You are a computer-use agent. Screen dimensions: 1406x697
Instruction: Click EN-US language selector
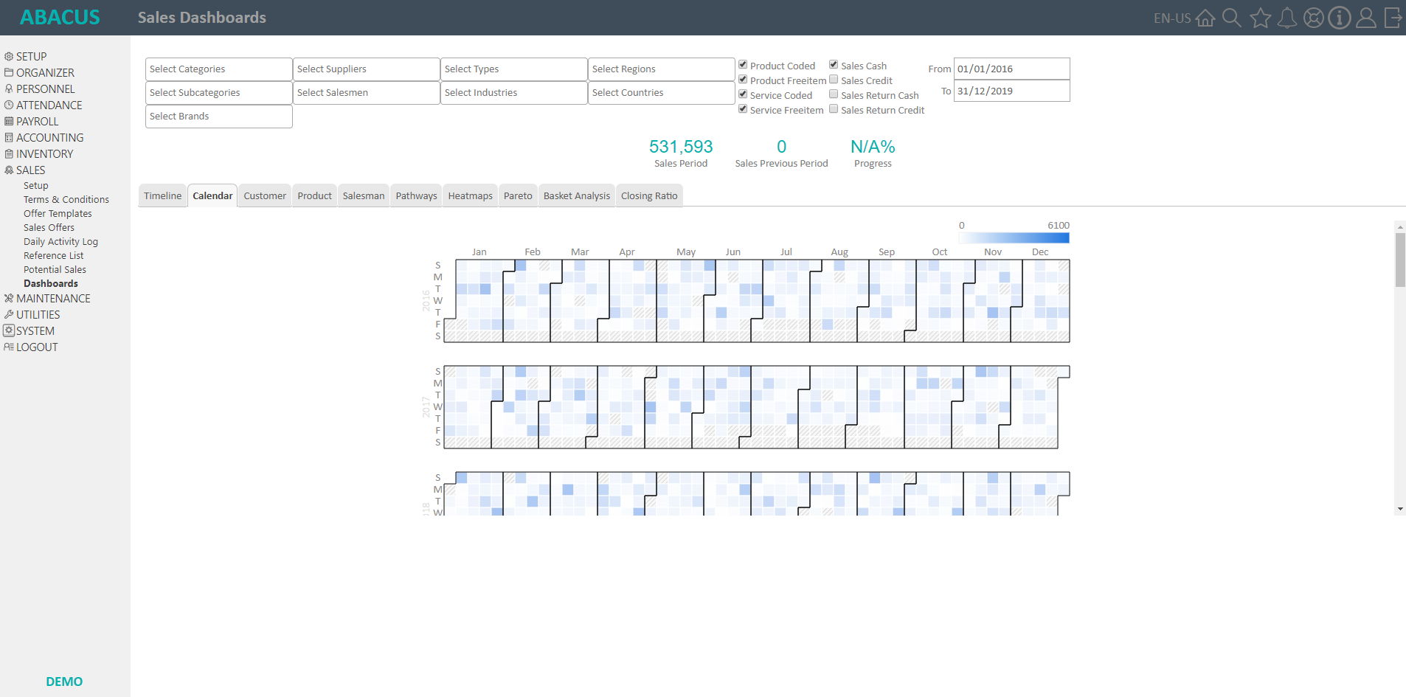[1172, 18]
